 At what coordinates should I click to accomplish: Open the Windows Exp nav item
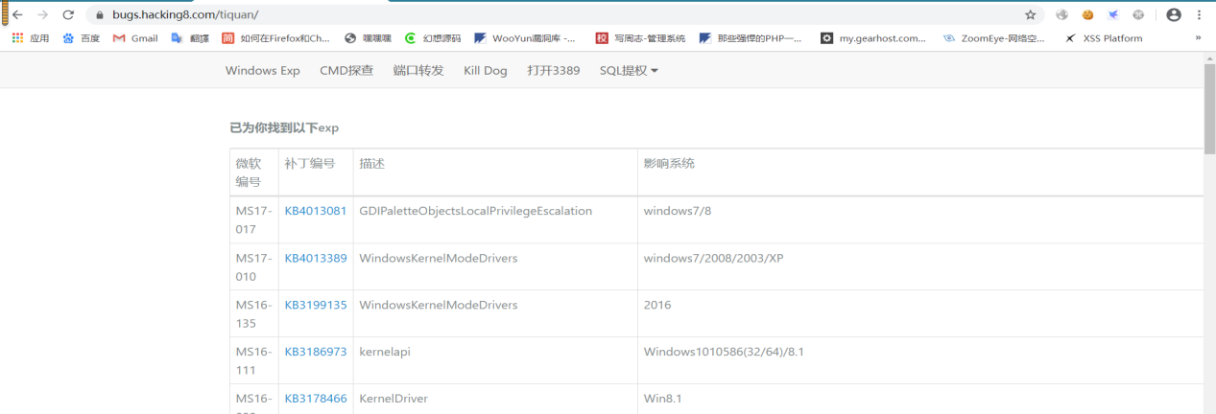(263, 71)
